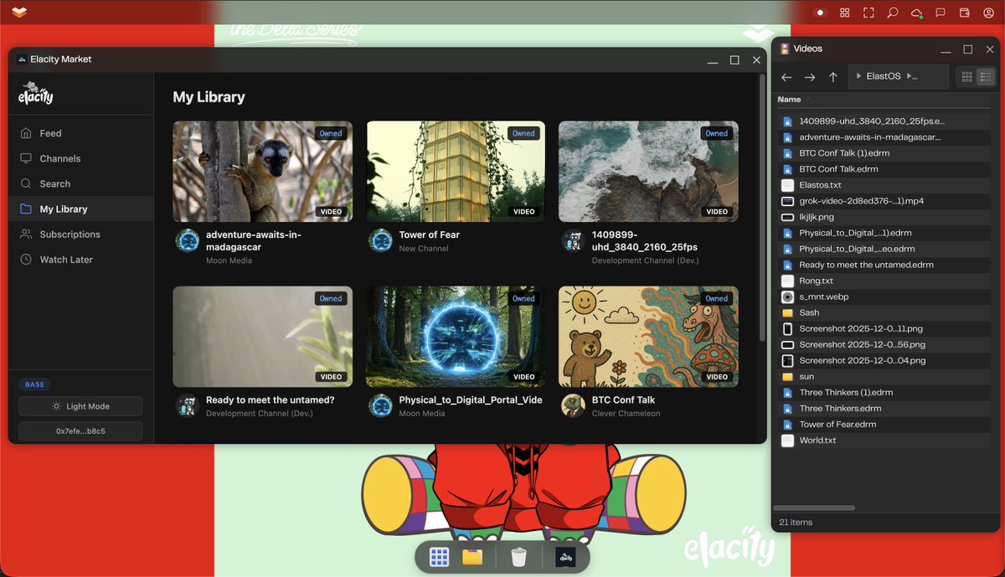Open the ocean waves 1409899-uhd video thumbnail
The height and width of the screenshot is (577, 1005).
click(x=648, y=172)
